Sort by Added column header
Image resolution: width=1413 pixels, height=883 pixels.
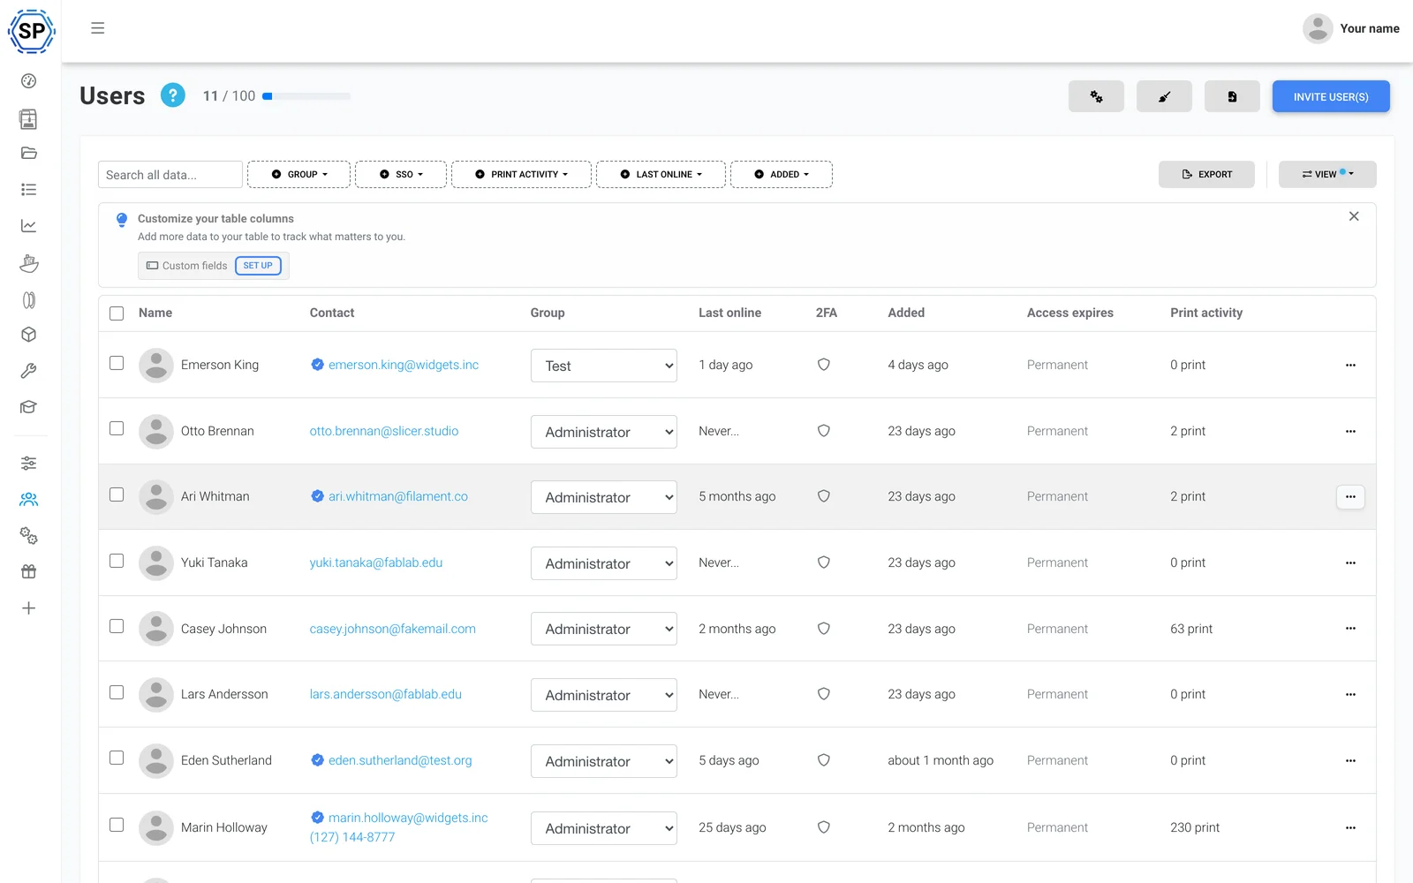906,313
